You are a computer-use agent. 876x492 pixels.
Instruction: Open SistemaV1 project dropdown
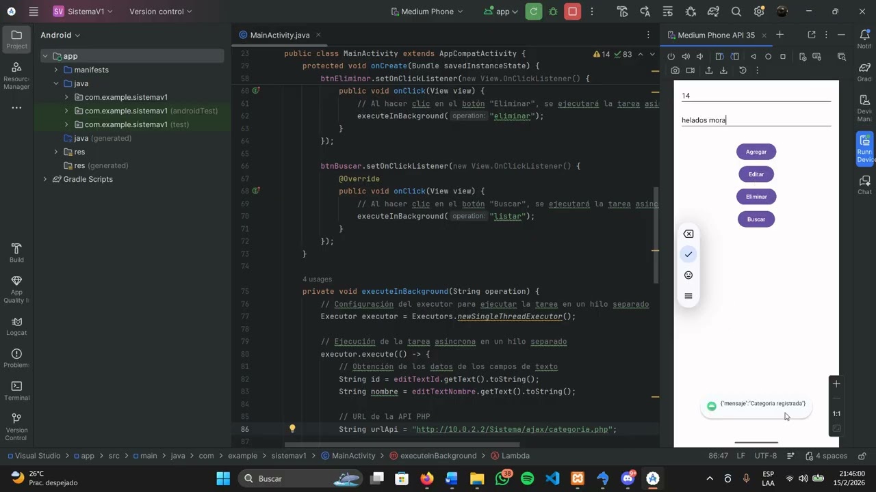click(x=82, y=12)
